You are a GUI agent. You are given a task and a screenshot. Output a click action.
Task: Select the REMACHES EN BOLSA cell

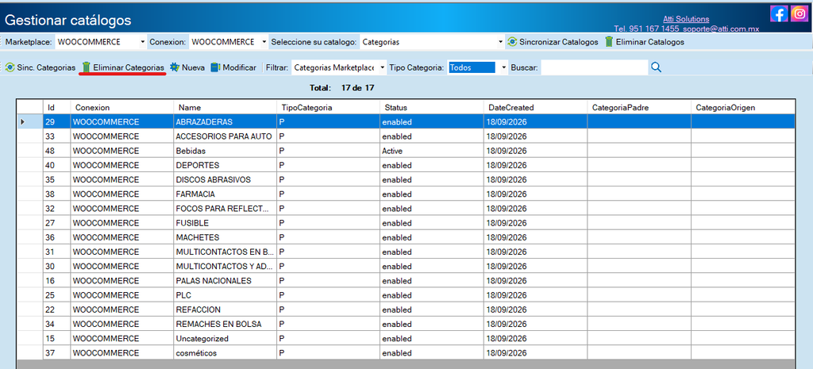tap(225, 324)
